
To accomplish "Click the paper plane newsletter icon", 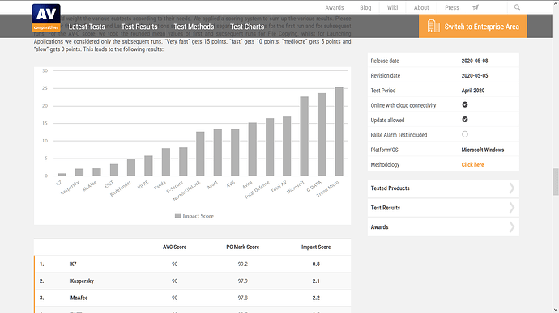I will pyautogui.click(x=476, y=7).
